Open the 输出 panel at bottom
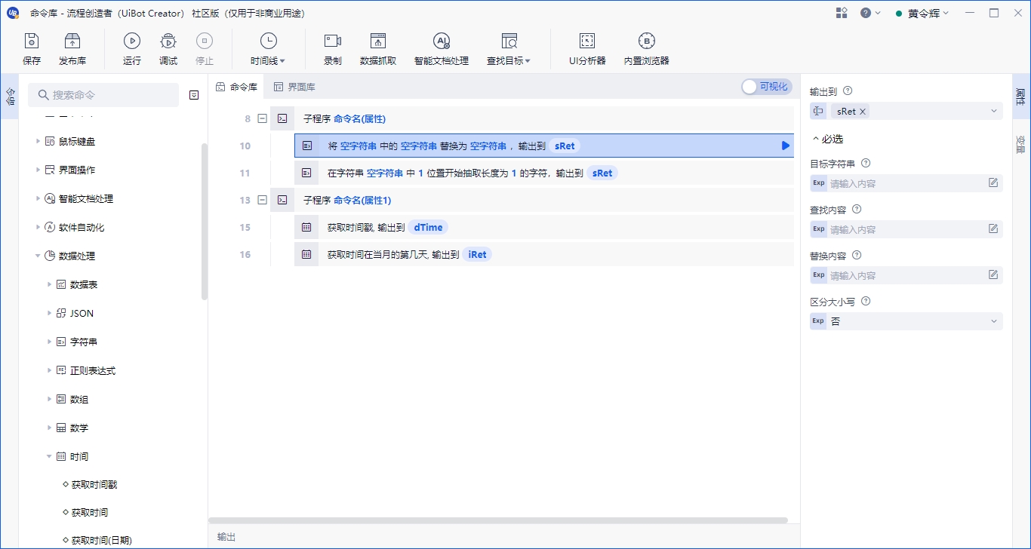Screen dimensions: 1031x549 226,537
